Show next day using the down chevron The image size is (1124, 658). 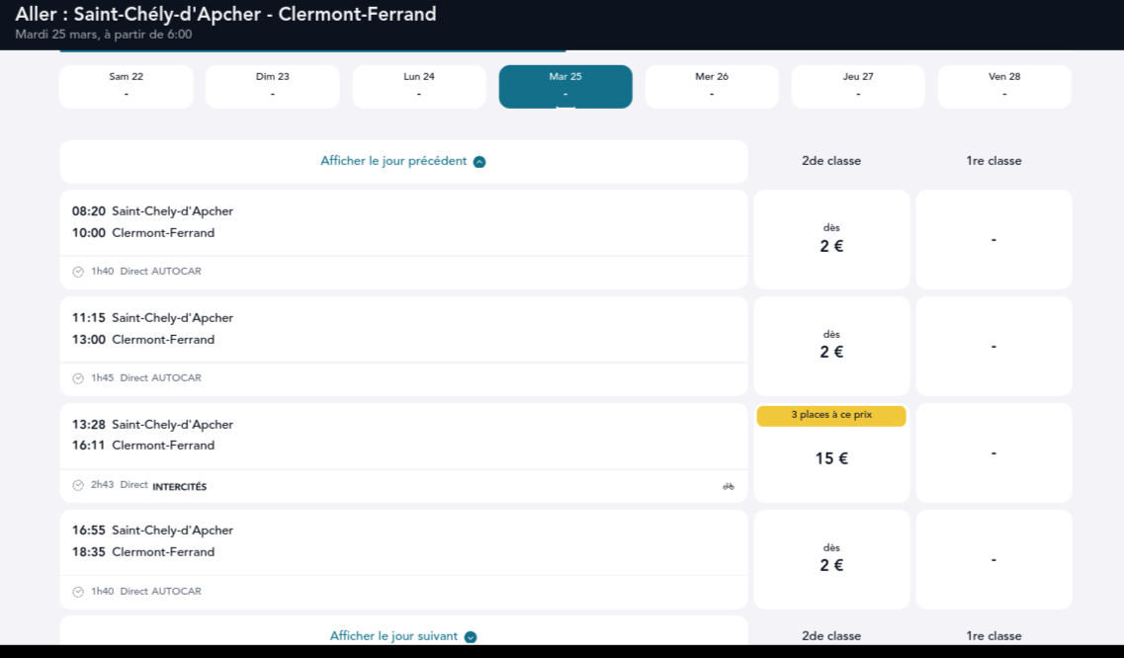[471, 637]
